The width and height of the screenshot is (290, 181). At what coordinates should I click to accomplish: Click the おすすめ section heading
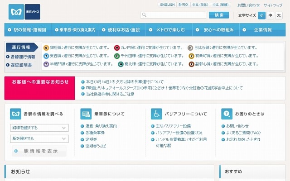[x=233, y=171]
